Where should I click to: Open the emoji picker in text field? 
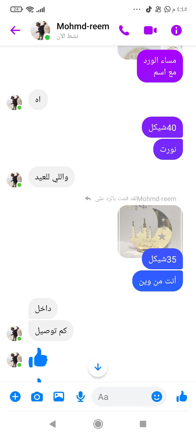(157, 397)
